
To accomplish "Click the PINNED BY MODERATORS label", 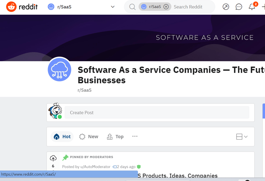I will [x=91, y=157].
